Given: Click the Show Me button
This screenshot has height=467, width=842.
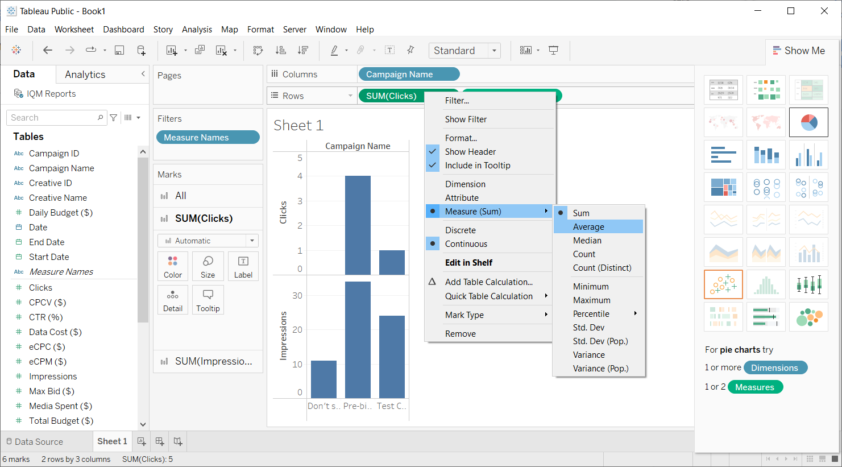Looking at the screenshot, I should 799,51.
